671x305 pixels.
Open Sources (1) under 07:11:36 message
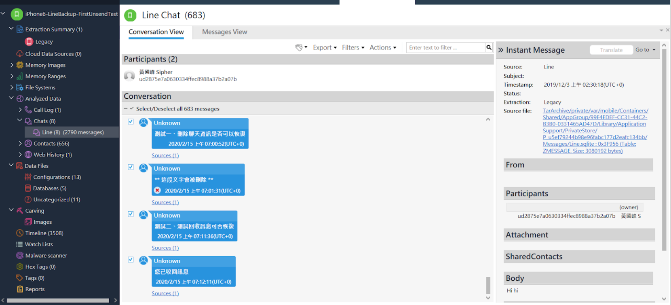165,248
